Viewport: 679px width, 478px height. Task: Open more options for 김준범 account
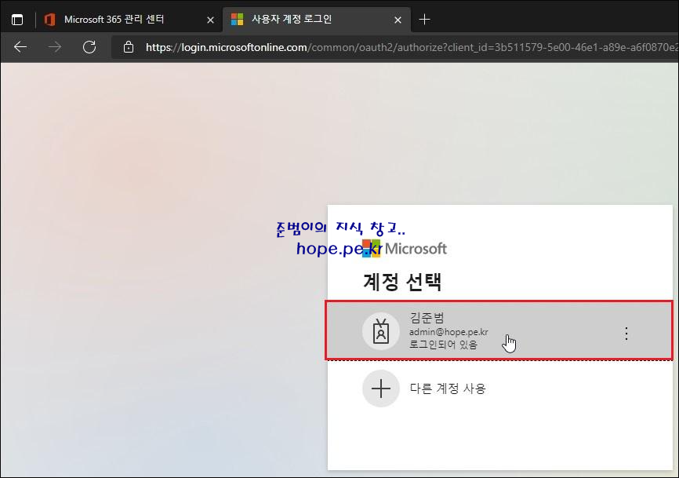(626, 334)
